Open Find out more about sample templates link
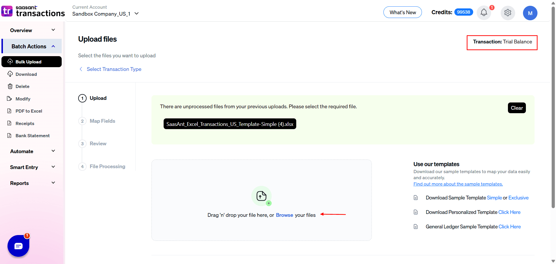Viewport: 556px width, 264px height. (x=458, y=184)
